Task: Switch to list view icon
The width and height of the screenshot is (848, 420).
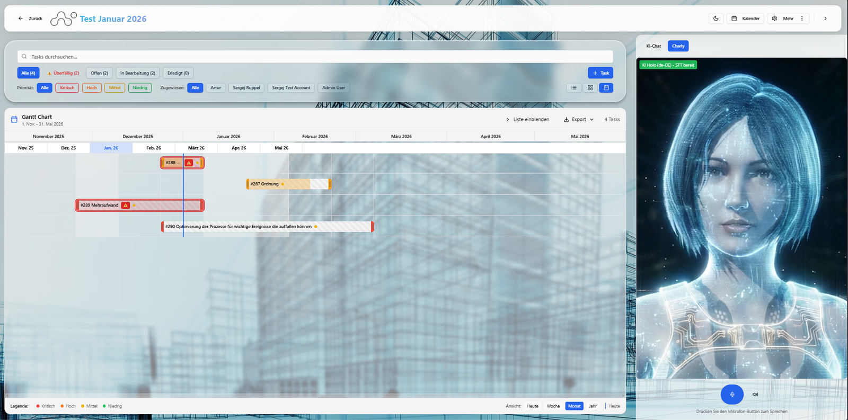Action: [574, 88]
